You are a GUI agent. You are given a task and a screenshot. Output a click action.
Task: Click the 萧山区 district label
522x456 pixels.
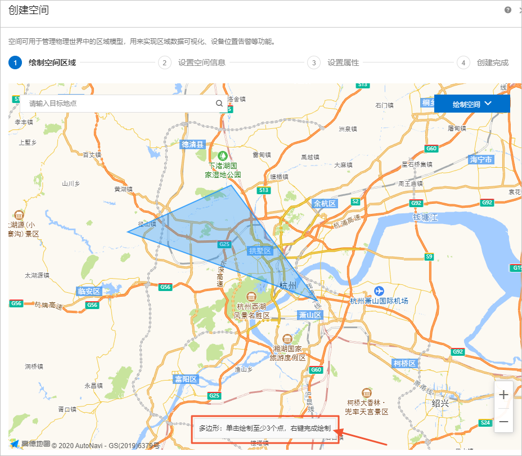coord(310,315)
